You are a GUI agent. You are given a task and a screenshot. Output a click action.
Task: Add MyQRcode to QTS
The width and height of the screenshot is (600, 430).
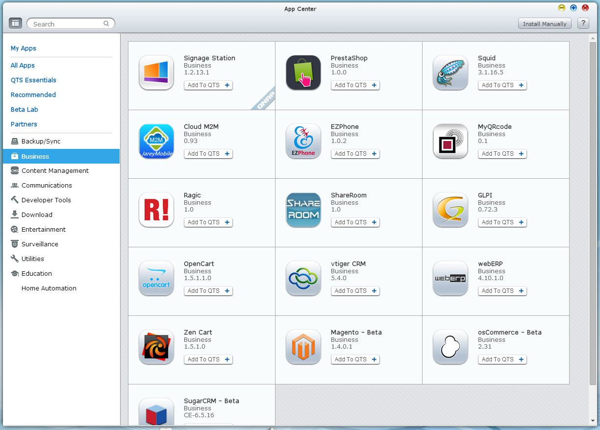pos(502,154)
